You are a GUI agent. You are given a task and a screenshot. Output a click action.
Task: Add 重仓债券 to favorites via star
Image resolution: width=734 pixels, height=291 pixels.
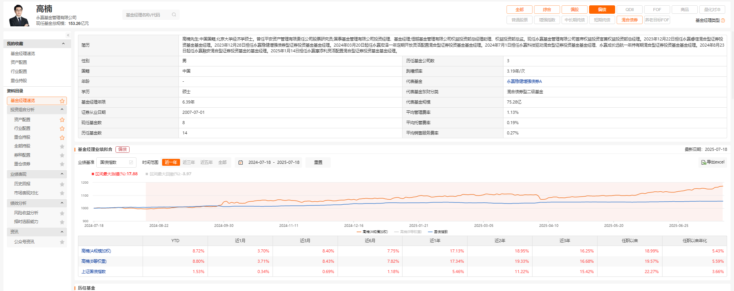point(62,164)
